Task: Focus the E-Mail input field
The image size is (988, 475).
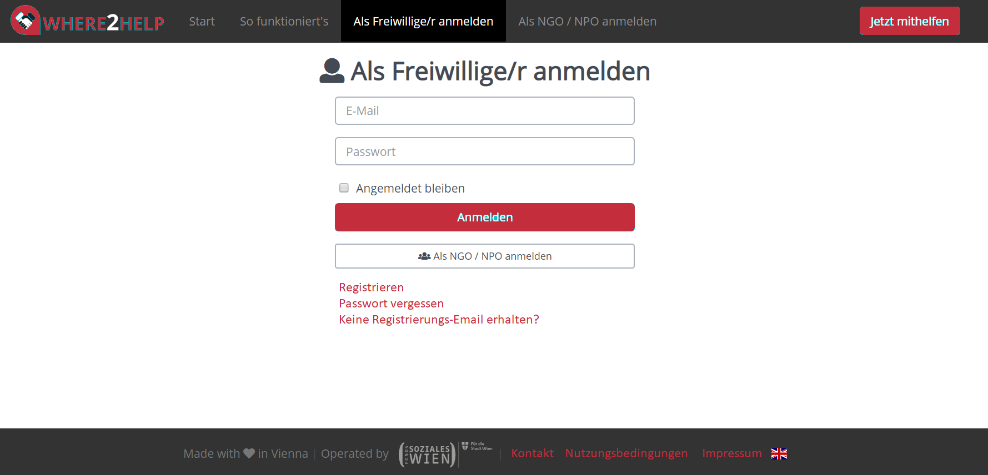Action: point(484,110)
